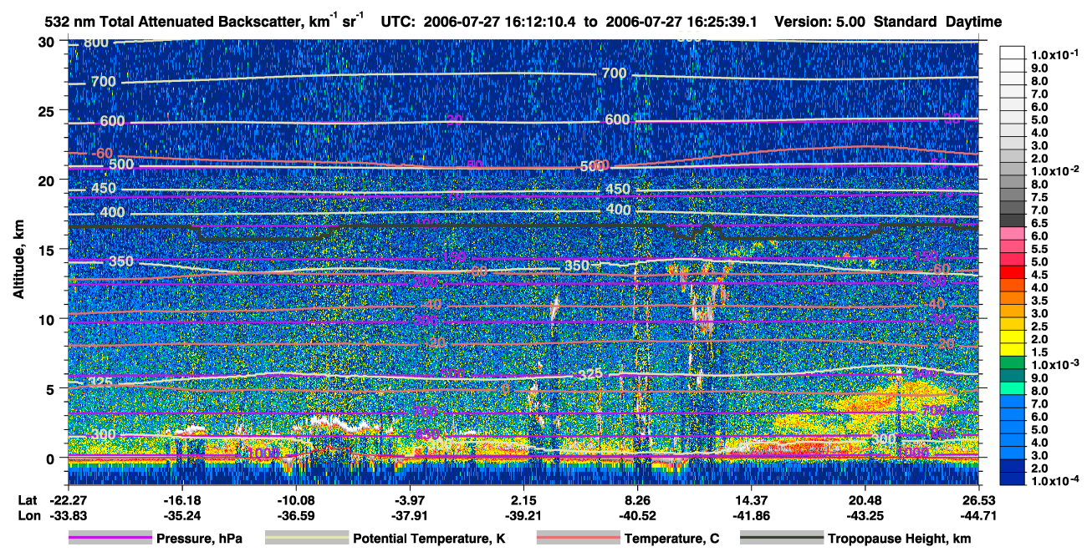Click the 'Temperature, C' legend label

click(671, 539)
